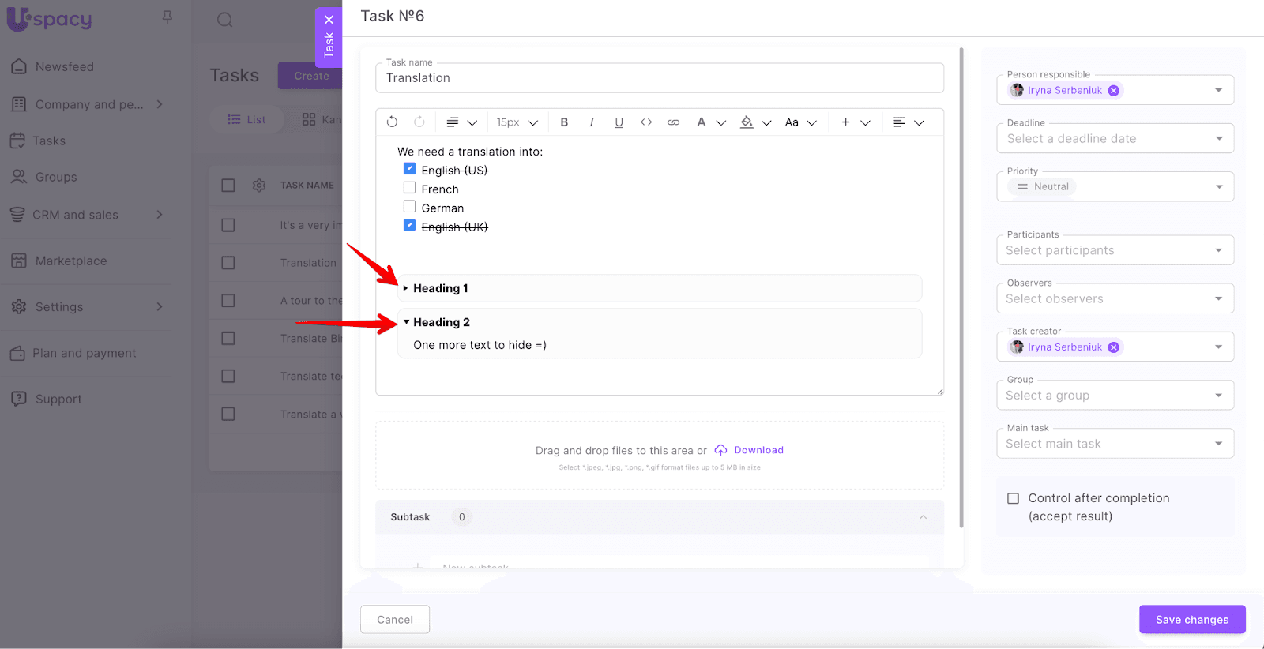
Task: Expand the Heading 1 section
Action: [x=406, y=288]
